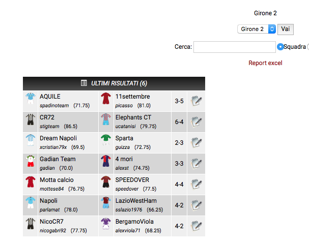309x244 pixels.
Task: Open the BergamoViola team name
Action: point(134,222)
